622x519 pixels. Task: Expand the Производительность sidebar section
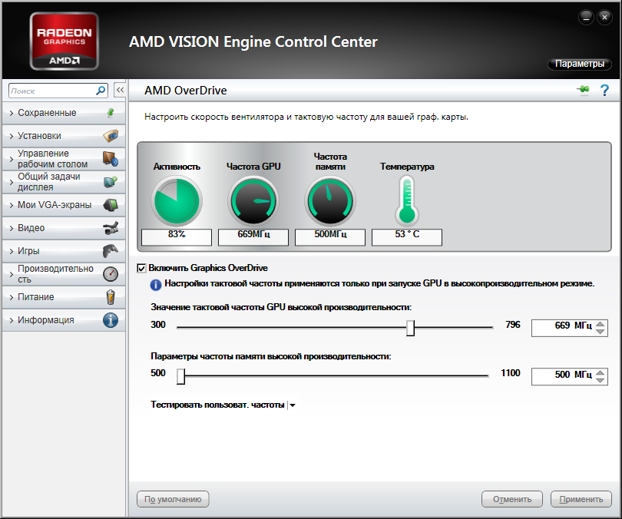point(11,274)
